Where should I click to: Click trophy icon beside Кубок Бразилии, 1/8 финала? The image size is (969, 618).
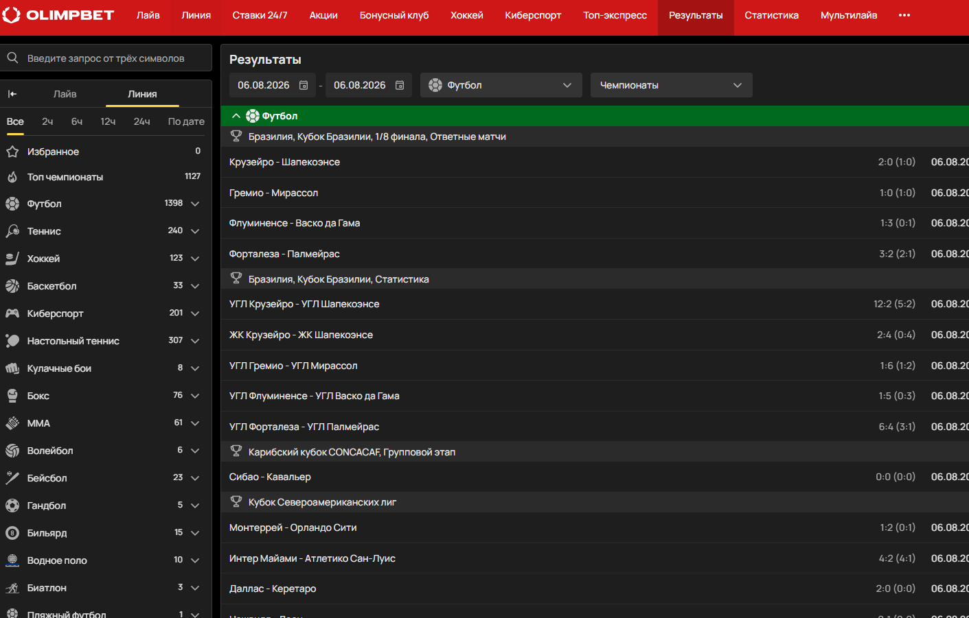[236, 136]
